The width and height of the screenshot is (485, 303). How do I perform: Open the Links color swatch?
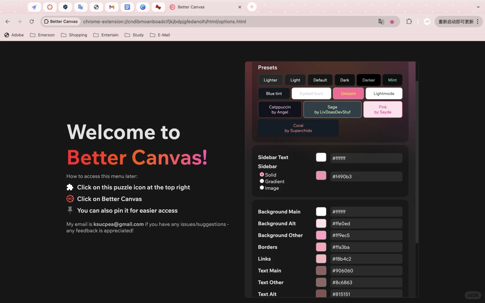coord(321,259)
